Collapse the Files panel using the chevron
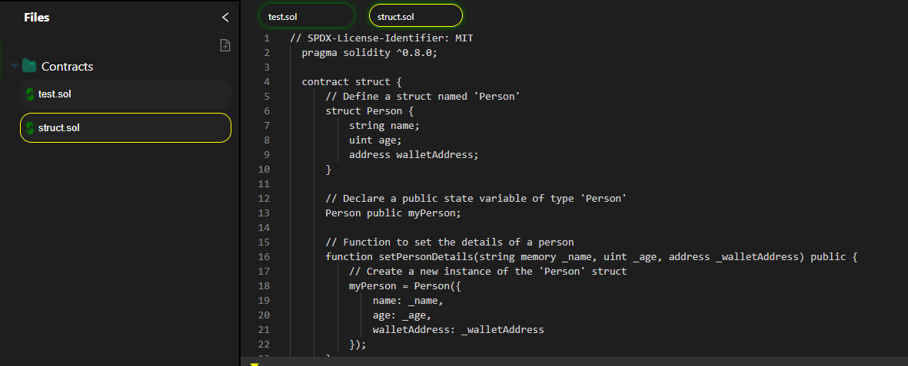 225,17
